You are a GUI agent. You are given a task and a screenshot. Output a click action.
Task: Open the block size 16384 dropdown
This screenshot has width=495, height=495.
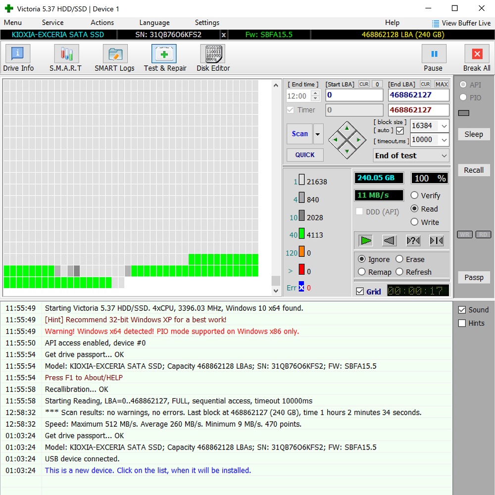coord(444,126)
